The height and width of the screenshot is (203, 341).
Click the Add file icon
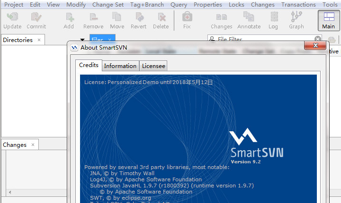(69, 20)
